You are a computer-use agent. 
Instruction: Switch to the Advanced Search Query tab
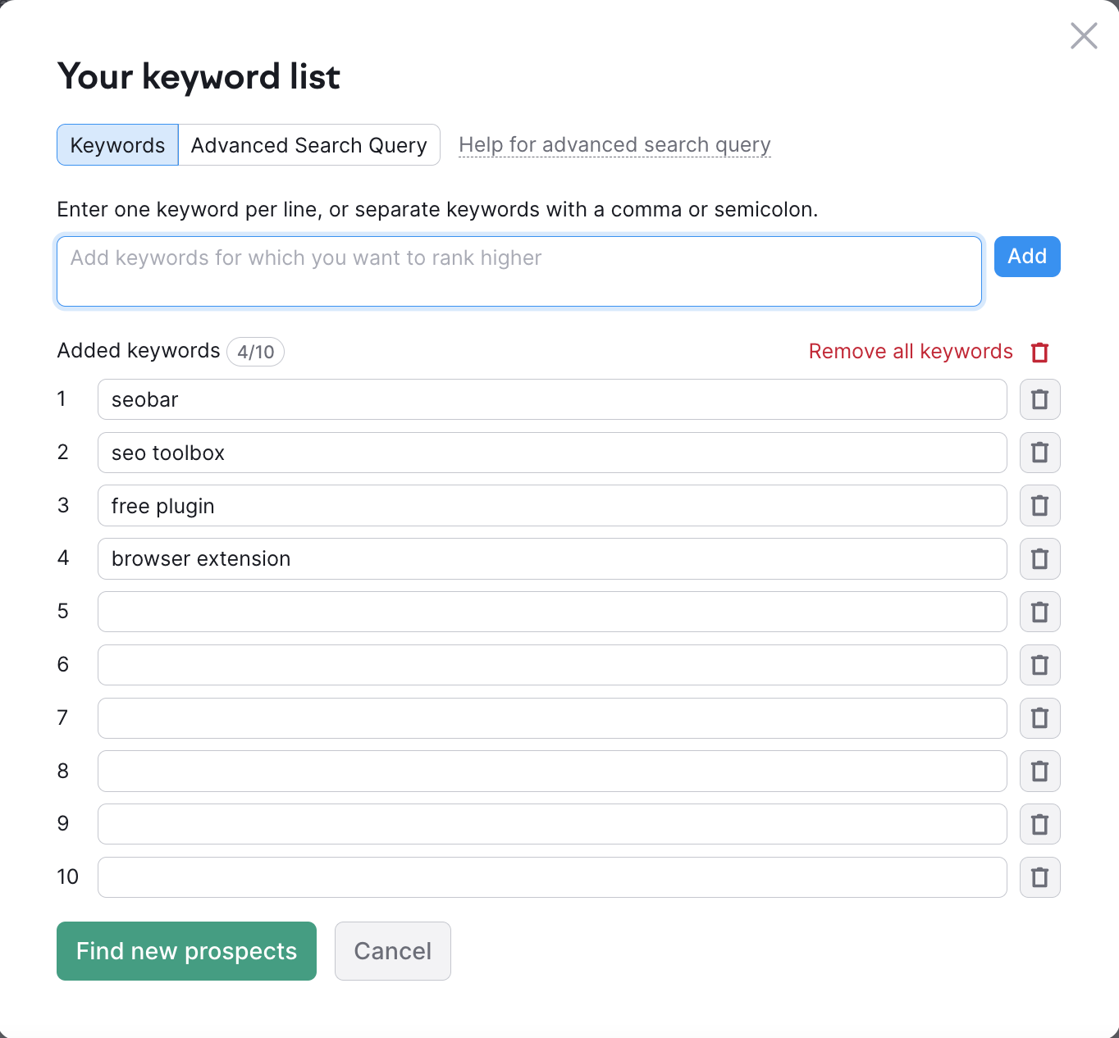tap(309, 144)
